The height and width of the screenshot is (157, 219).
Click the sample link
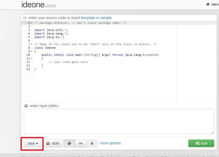tap(106, 18)
